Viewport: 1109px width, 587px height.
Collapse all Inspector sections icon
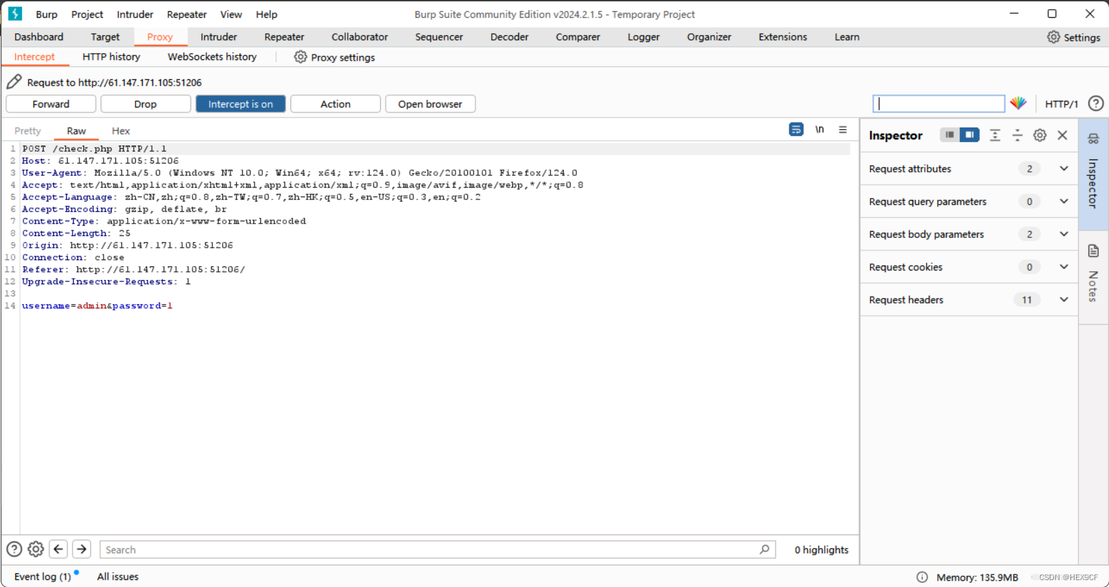click(x=1017, y=135)
